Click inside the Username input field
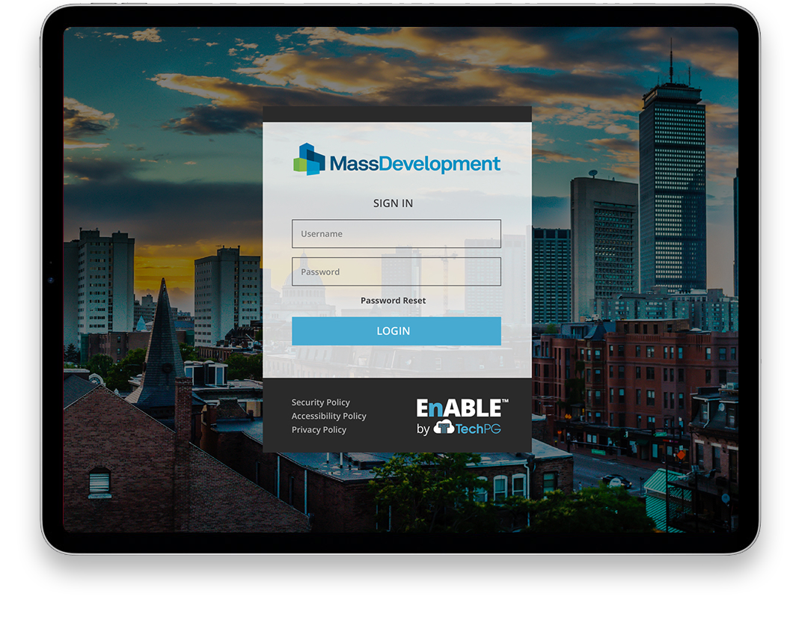The width and height of the screenshot is (793, 629). (396, 233)
